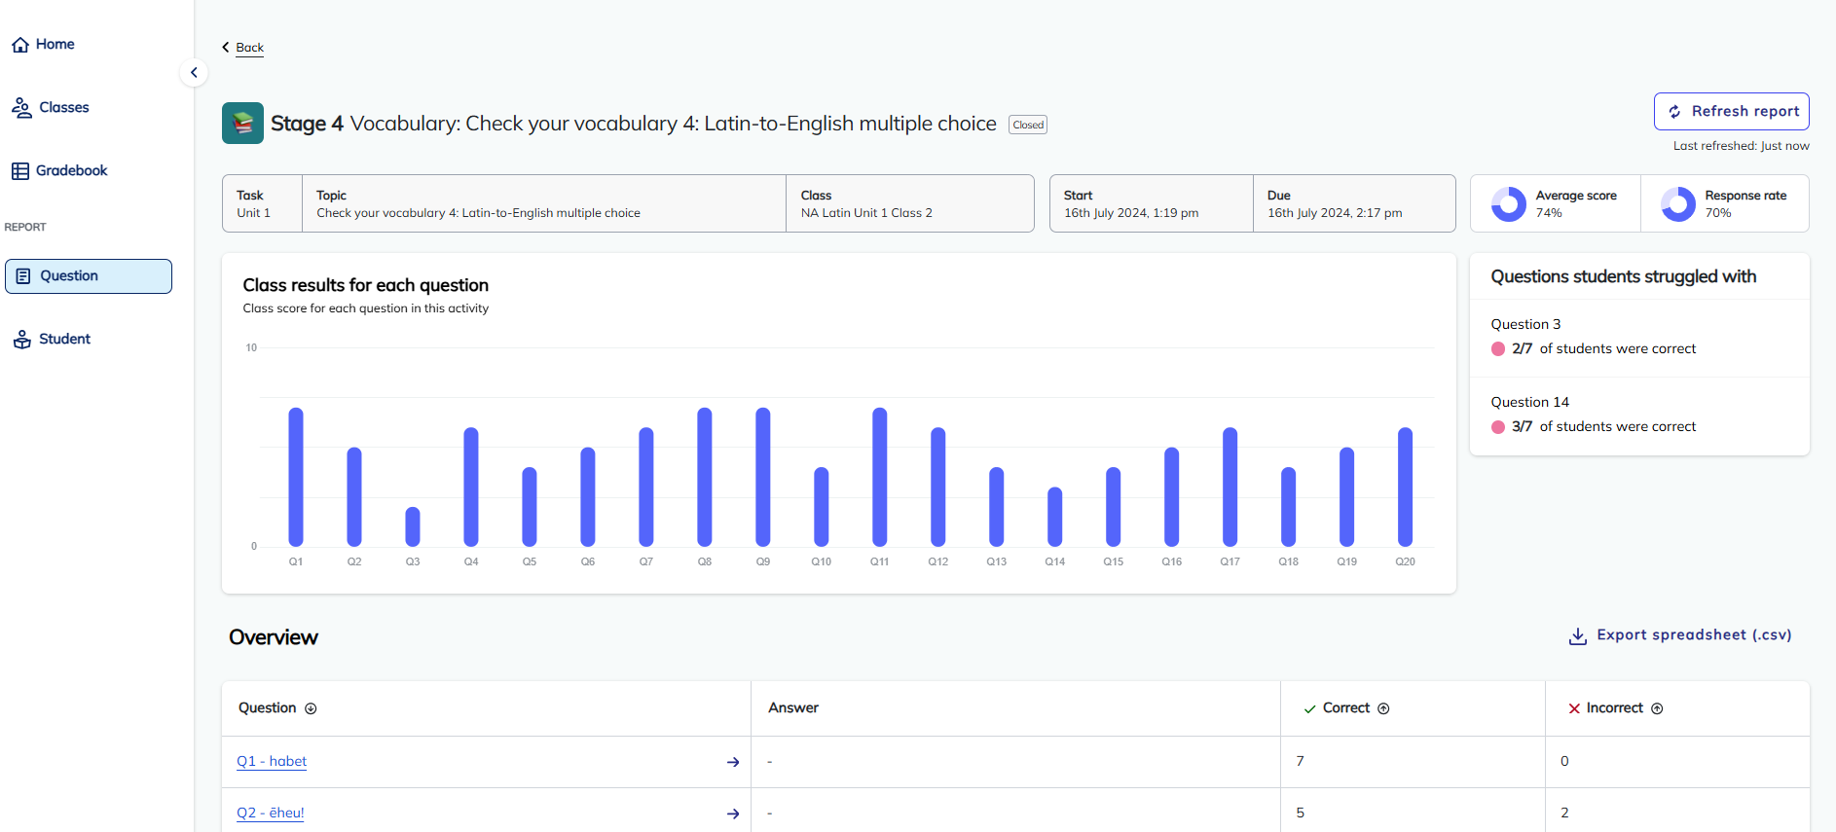The width and height of the screenshot is (1836, 832).
Task: Click the green Correct checkmark icon
Action: click(1310, 709)
